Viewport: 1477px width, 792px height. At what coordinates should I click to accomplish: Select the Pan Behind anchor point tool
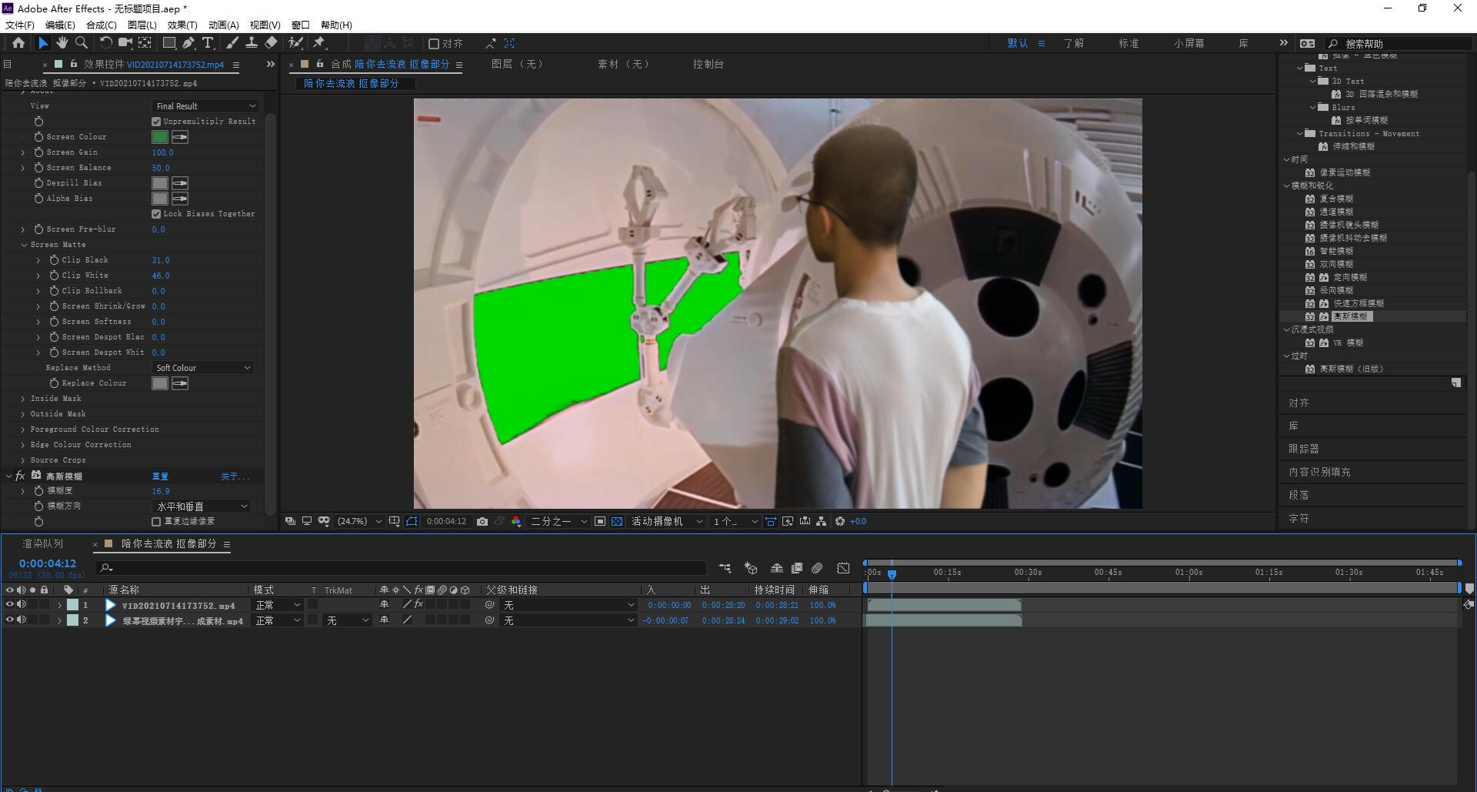pyautogui.click(x=145, y=43)
